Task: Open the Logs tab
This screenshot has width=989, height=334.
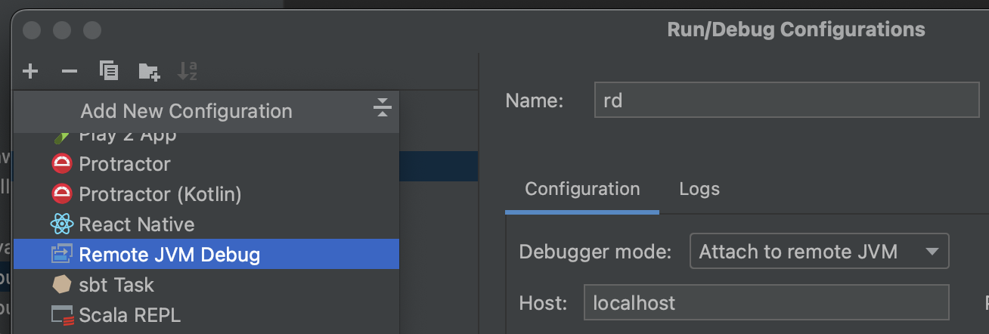Action: coord(699,189)
